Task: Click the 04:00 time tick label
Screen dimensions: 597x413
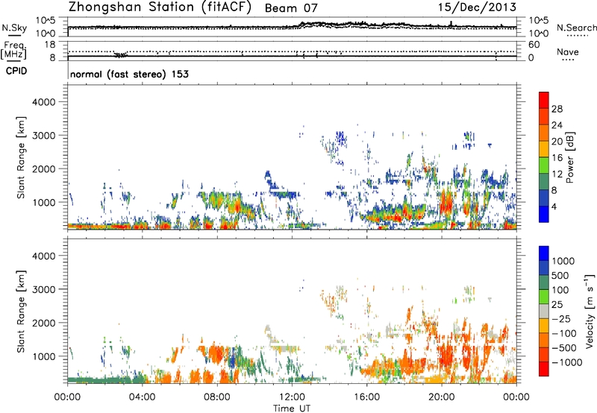Action: [x=142, y=397]
